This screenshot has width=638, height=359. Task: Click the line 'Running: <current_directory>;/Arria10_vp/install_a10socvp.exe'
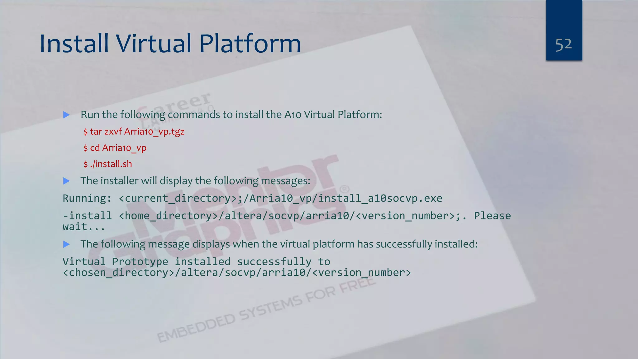[252, 198]
